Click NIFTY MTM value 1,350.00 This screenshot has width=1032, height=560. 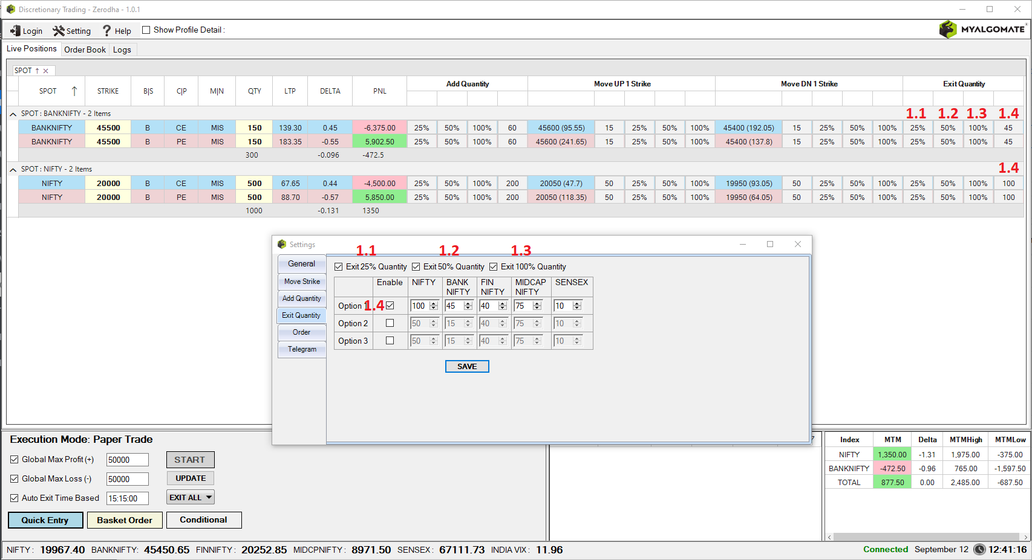tap(892, 455)
